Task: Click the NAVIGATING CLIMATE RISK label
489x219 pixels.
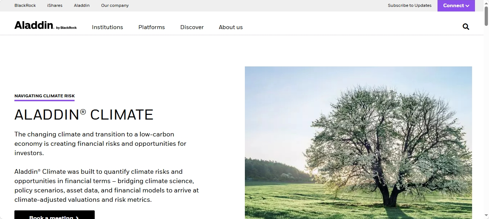Action: tap(45, 96)
